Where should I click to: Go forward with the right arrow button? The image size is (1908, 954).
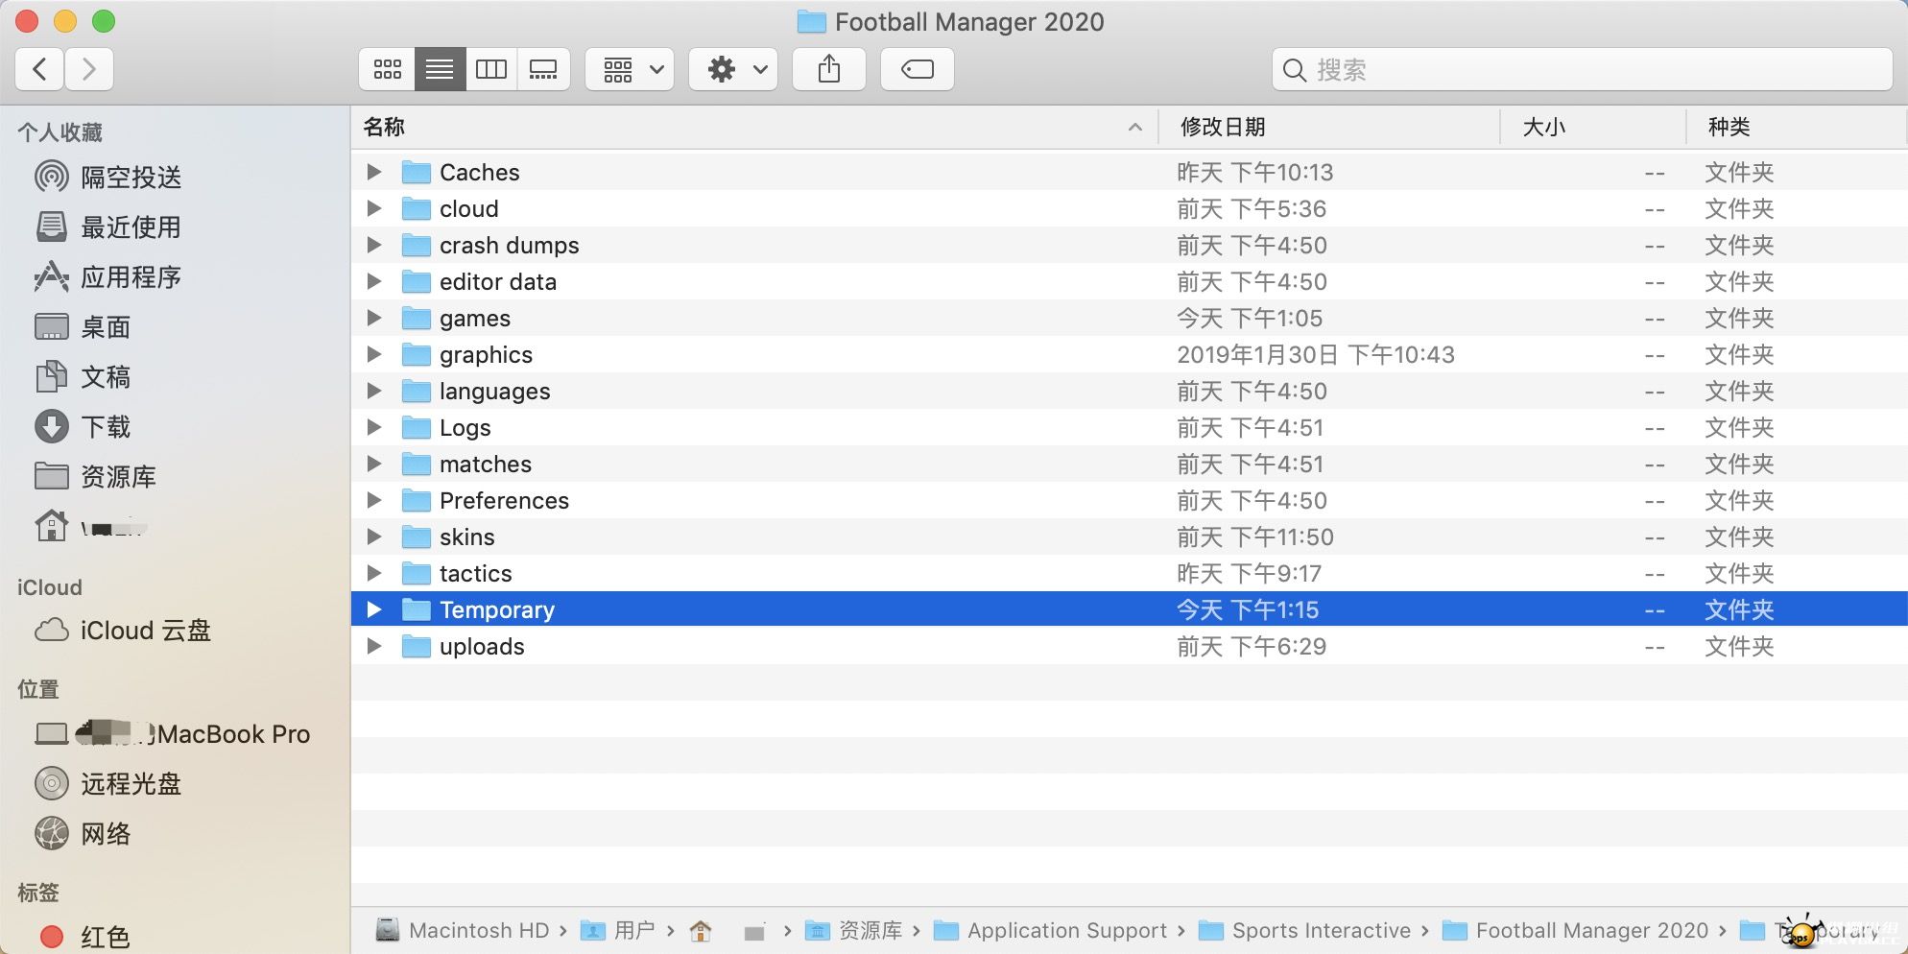pyautogui.click(x=89, y=69)
